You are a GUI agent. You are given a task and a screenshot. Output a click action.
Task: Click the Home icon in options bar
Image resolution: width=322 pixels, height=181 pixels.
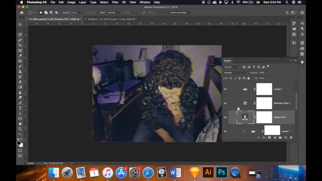tap(22, 13)
